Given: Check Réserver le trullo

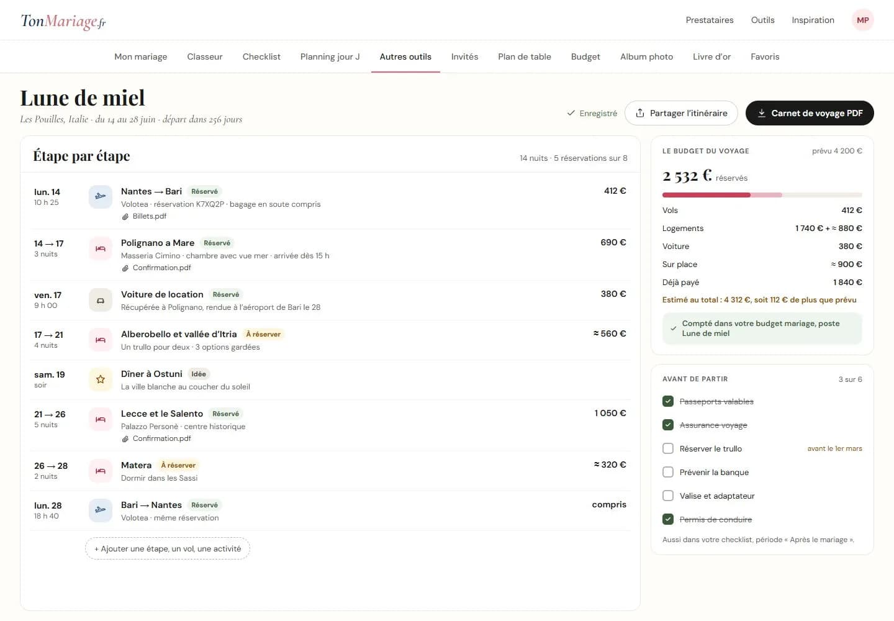Looking at the screenshot, I should tap(668, 448).
